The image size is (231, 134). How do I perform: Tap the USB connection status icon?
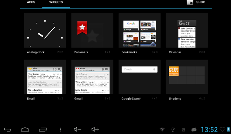pos(173,130)
